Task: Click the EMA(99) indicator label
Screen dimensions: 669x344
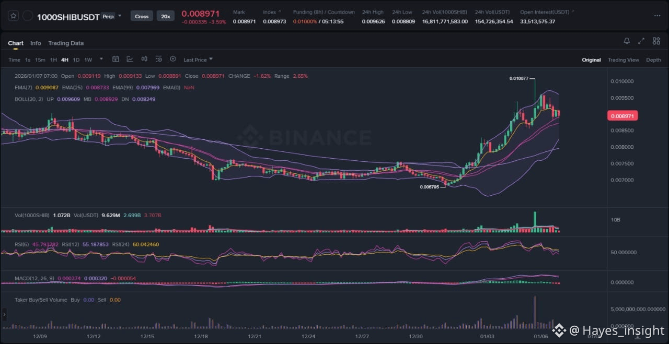Action: [x=123, y=87]
